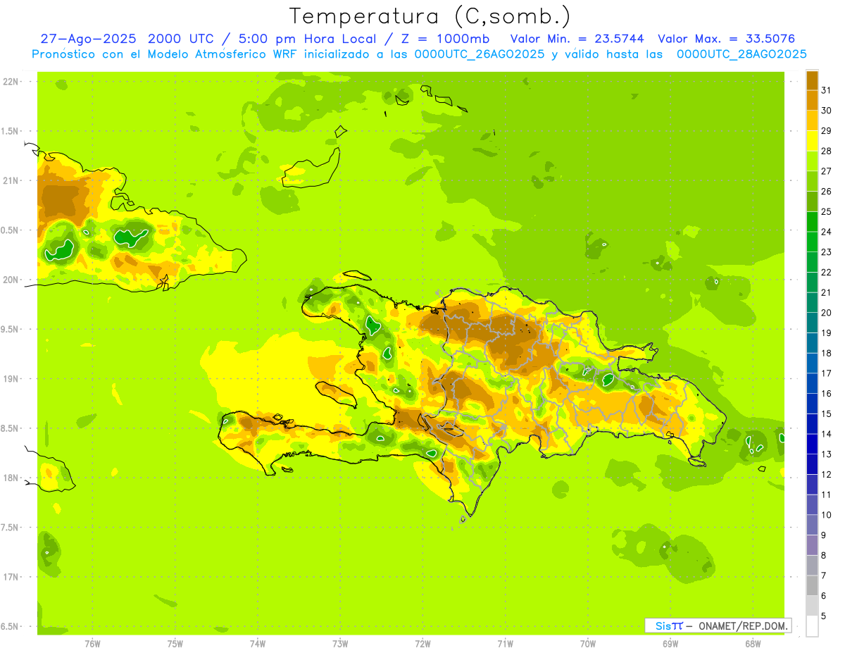The height and width of the screenshot is (653, 845).
Task: Click the '76W' longitude axis label
Action: [92, 644]
